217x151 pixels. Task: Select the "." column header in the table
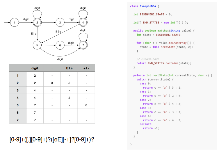click(52, 68)
